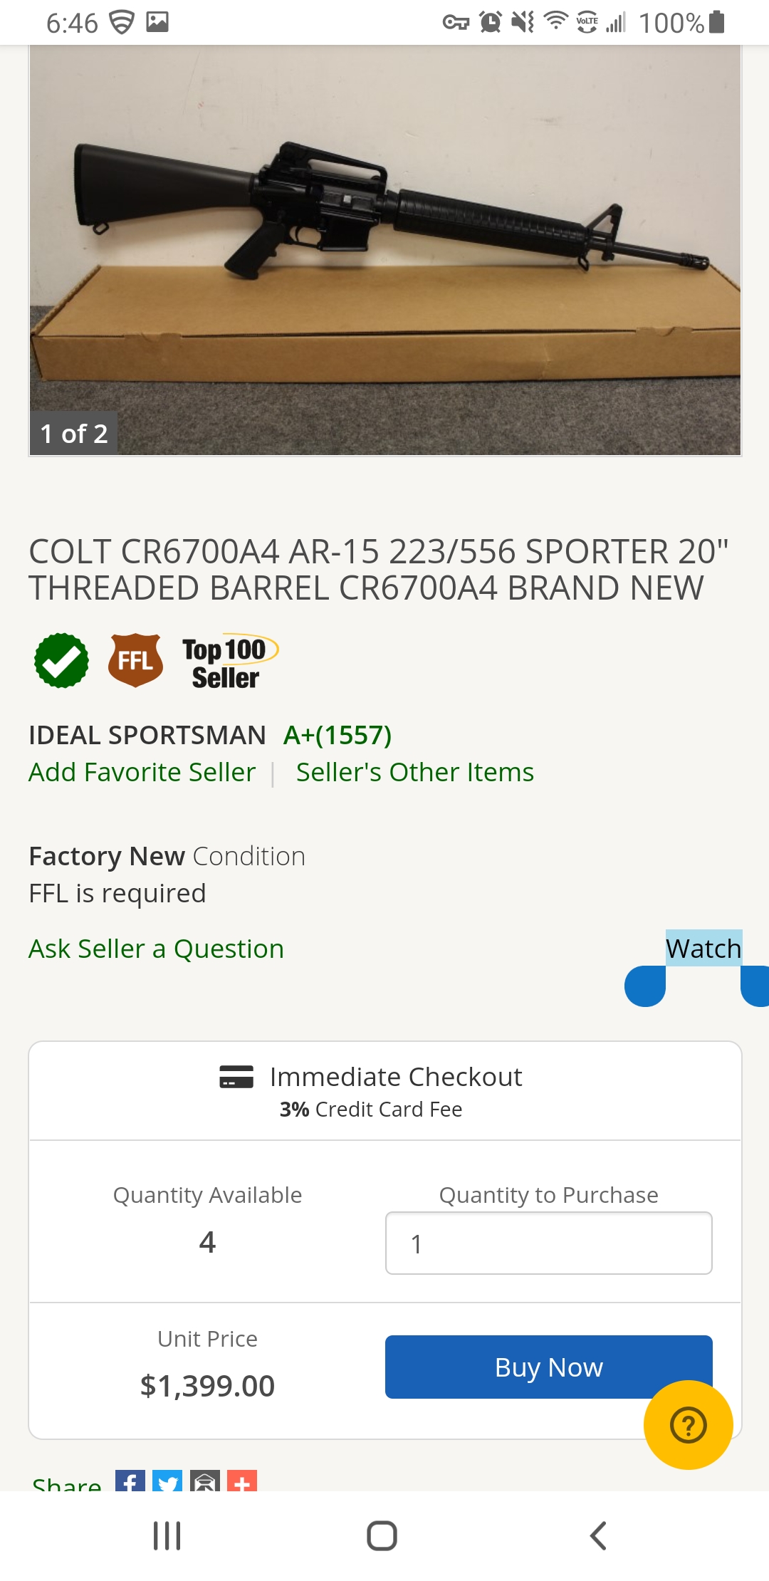Click Ask Seller a Question

(x=155, y=948)
